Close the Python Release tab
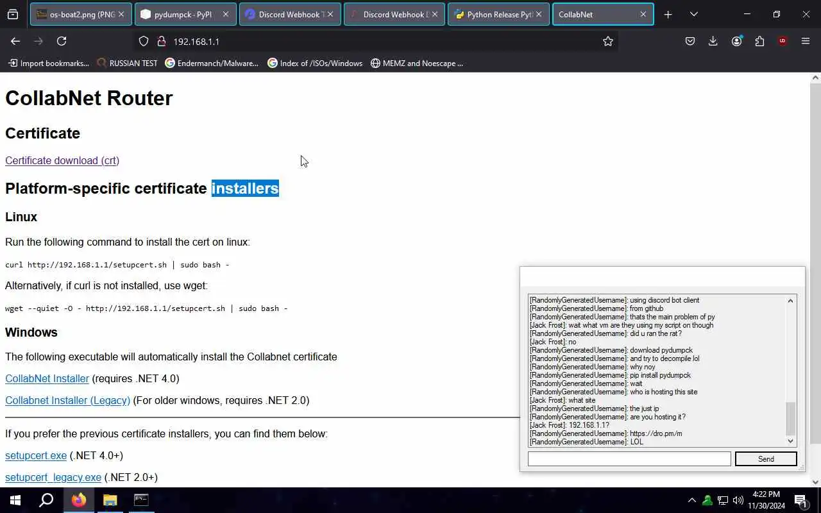The height and width of the screenshot is (513, 821). [x=539, y=14]
